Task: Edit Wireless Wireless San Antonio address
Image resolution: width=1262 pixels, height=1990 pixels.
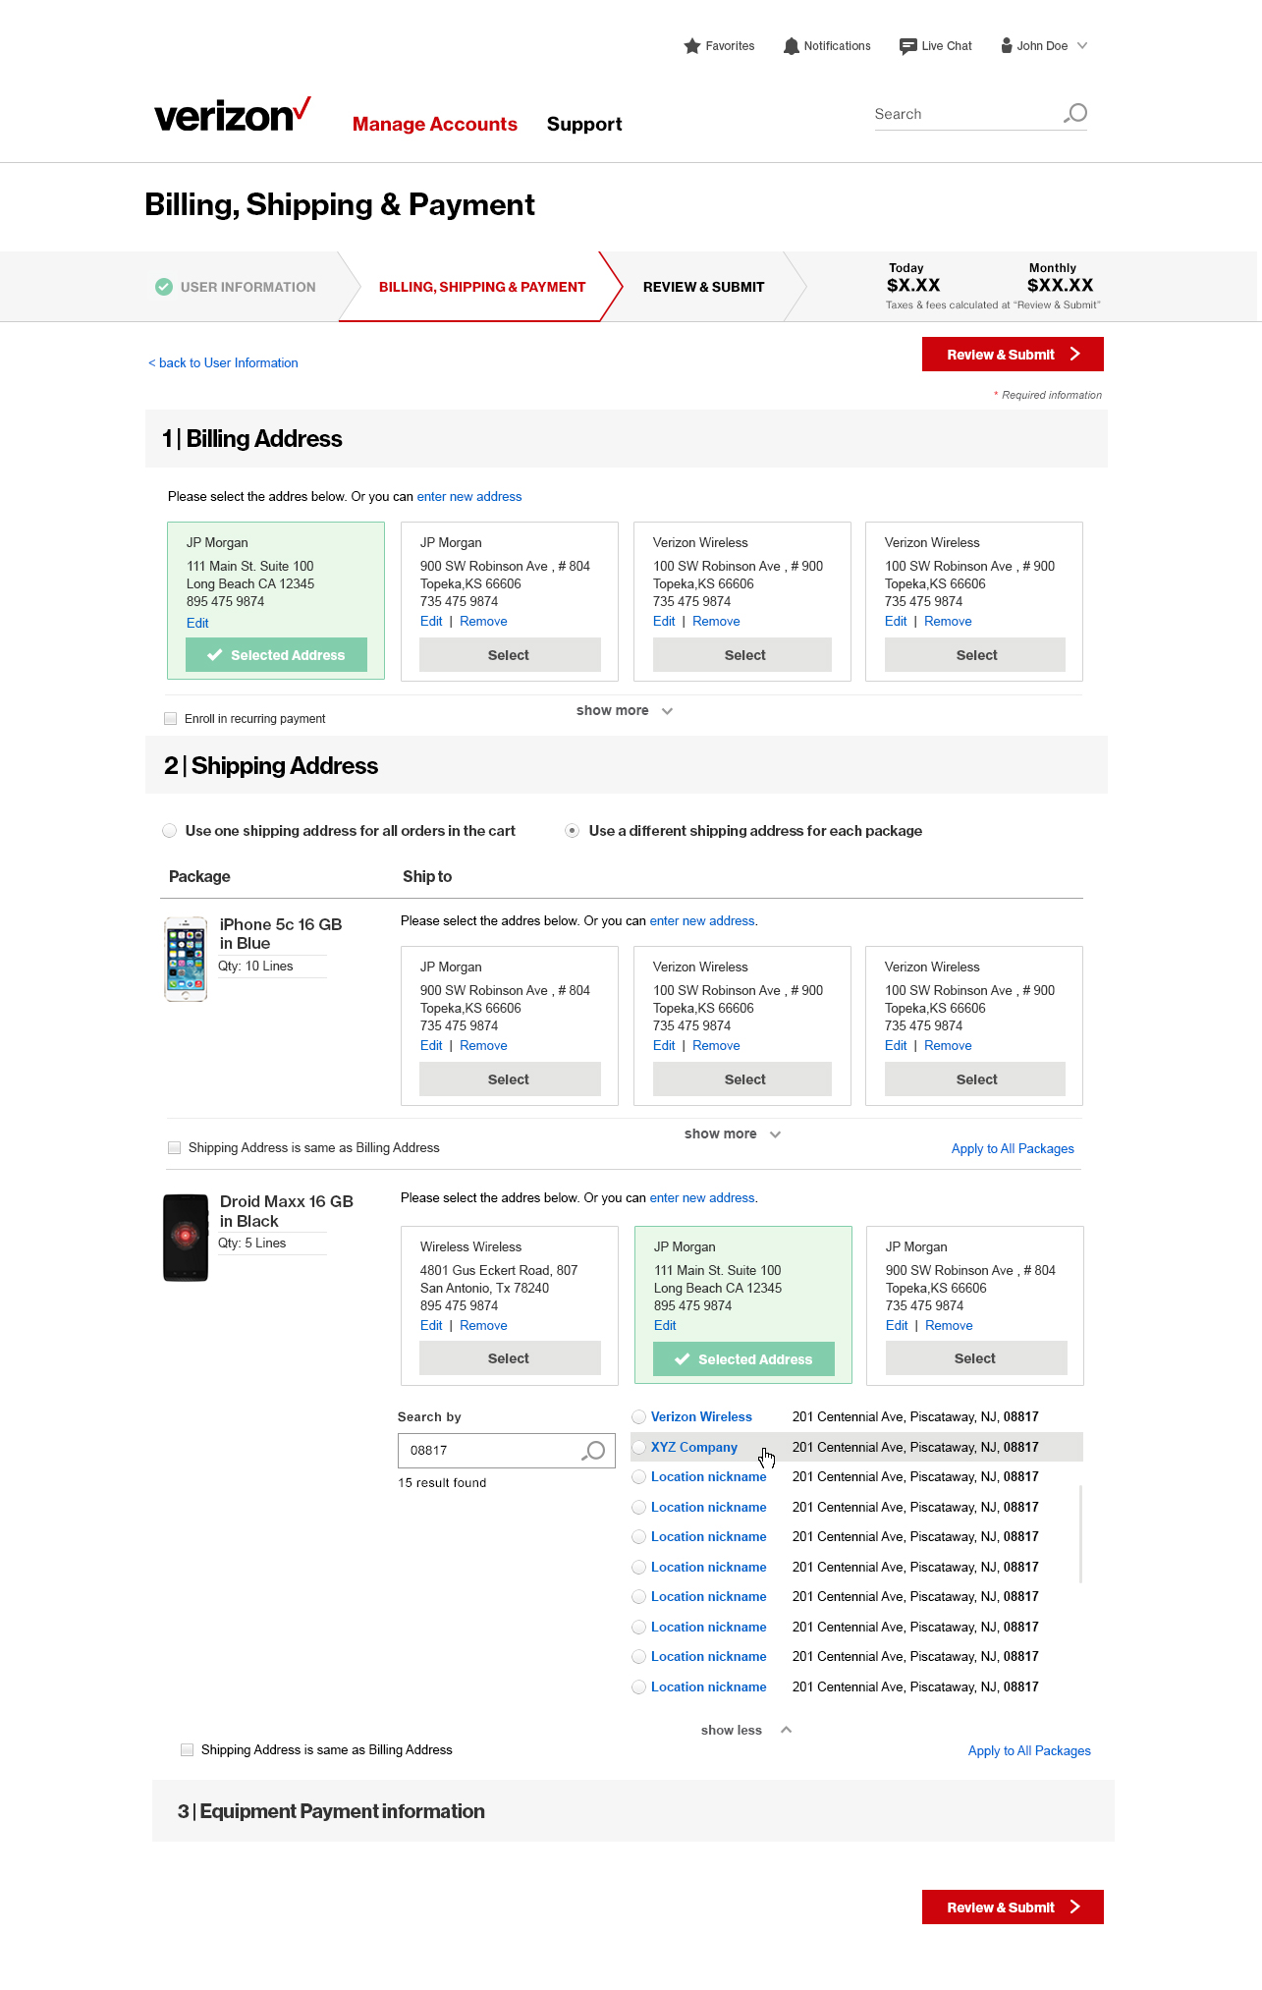Action: click(x=431, y=1326)
